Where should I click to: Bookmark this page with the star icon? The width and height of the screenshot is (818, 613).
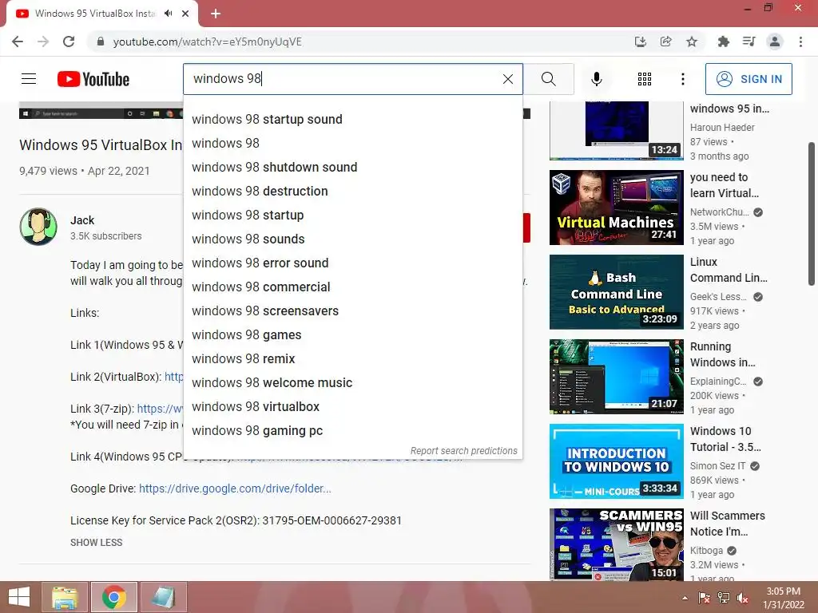click(x=692, y=42)
